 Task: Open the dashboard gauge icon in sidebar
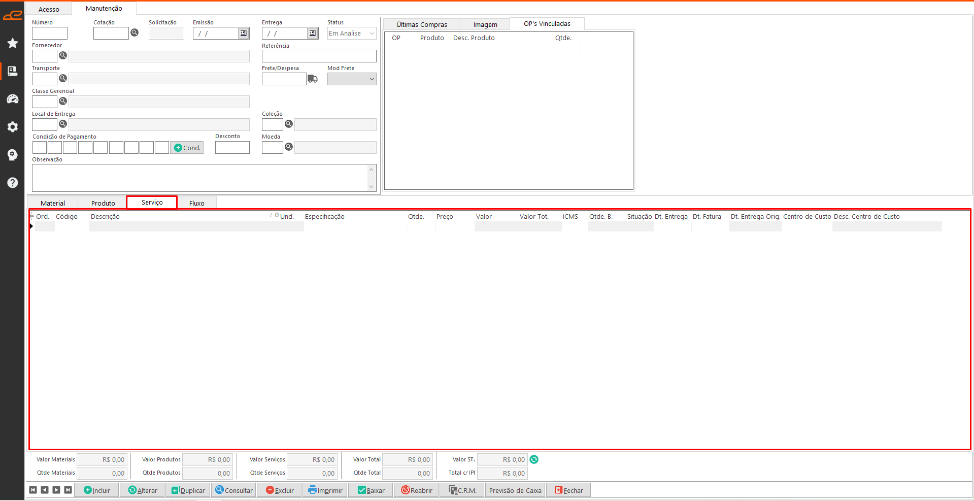point(13,99)
